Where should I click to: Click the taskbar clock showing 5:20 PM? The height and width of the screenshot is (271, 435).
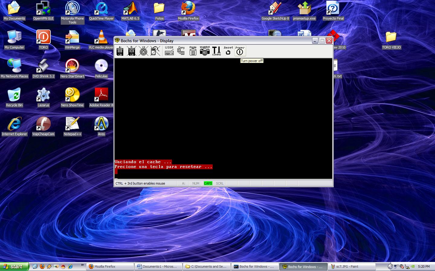424,266
